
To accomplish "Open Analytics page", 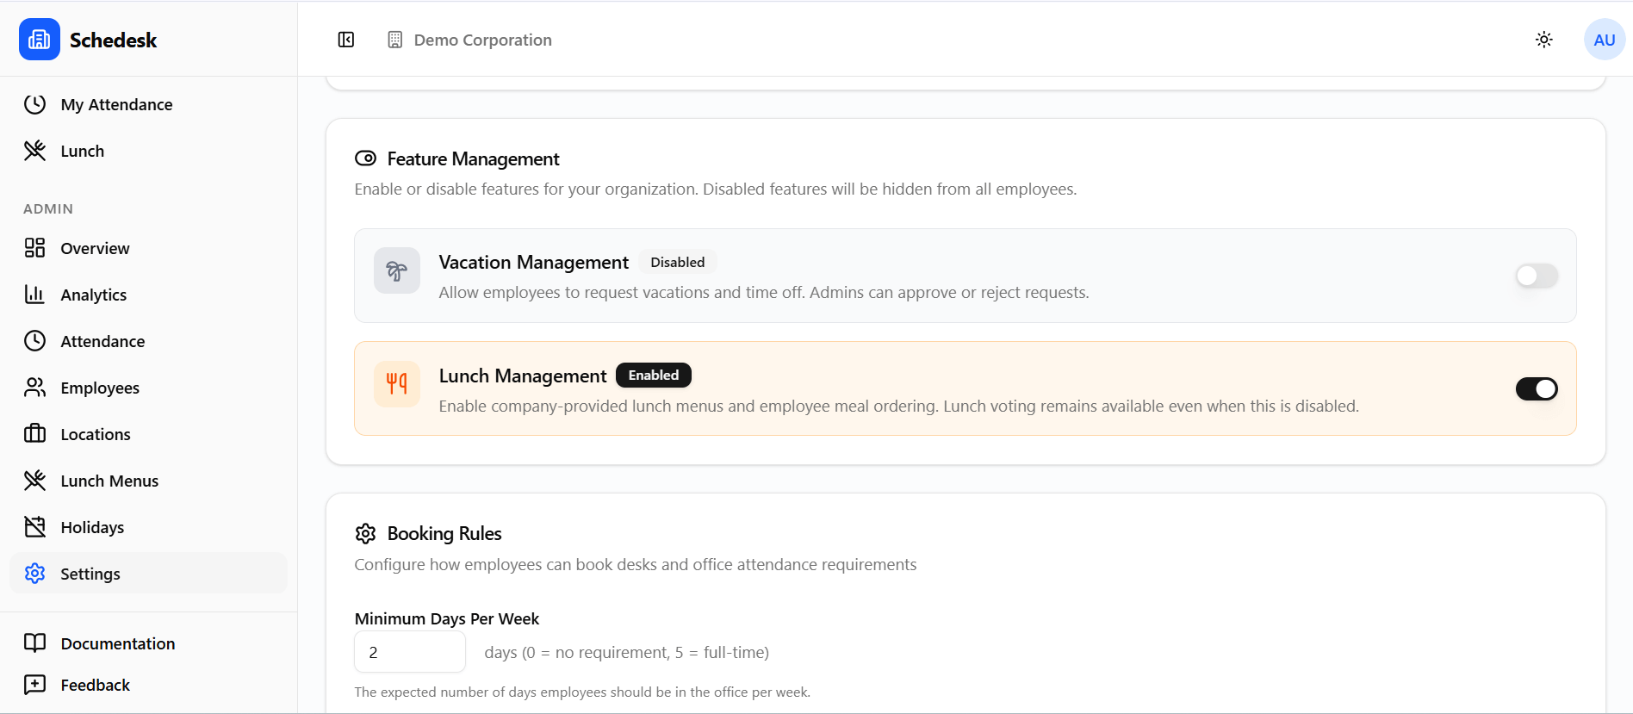I will (148, 295).
